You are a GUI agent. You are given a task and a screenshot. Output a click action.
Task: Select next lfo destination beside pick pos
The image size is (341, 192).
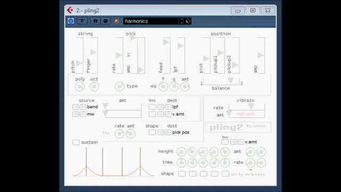[x=168, y=132]
